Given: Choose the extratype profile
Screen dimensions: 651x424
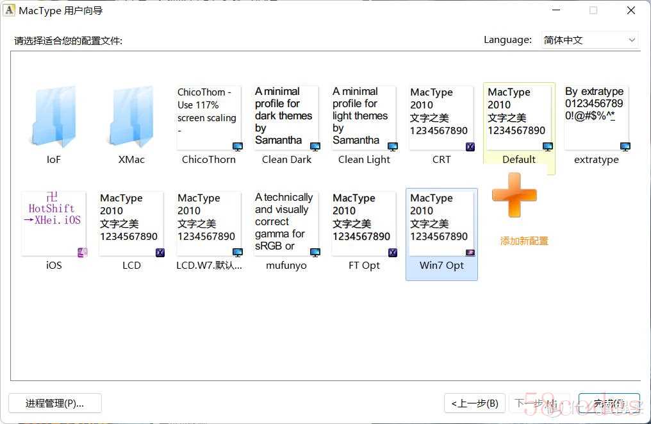Looking at the screenshot, I should point(596,119).
